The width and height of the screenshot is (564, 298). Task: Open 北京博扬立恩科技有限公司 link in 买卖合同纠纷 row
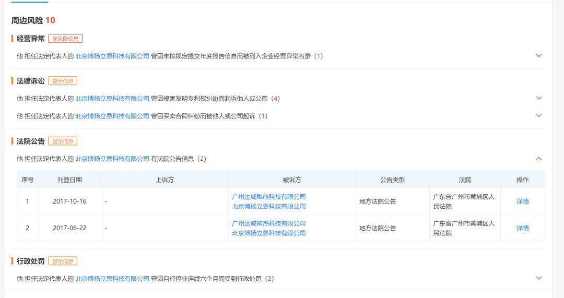coord(112,116)
